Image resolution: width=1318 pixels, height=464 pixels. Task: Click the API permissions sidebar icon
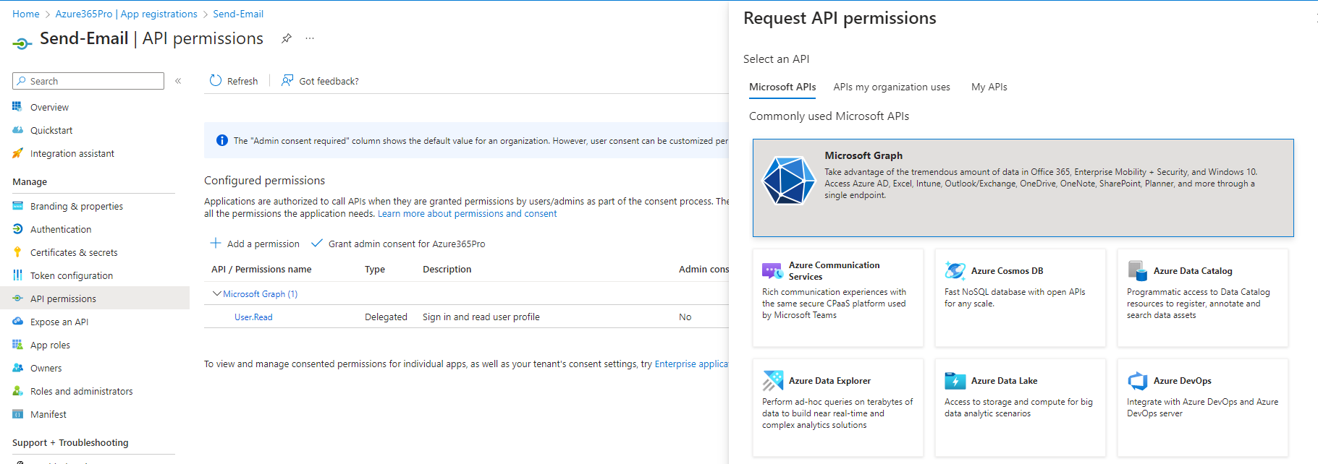point(17,298)
